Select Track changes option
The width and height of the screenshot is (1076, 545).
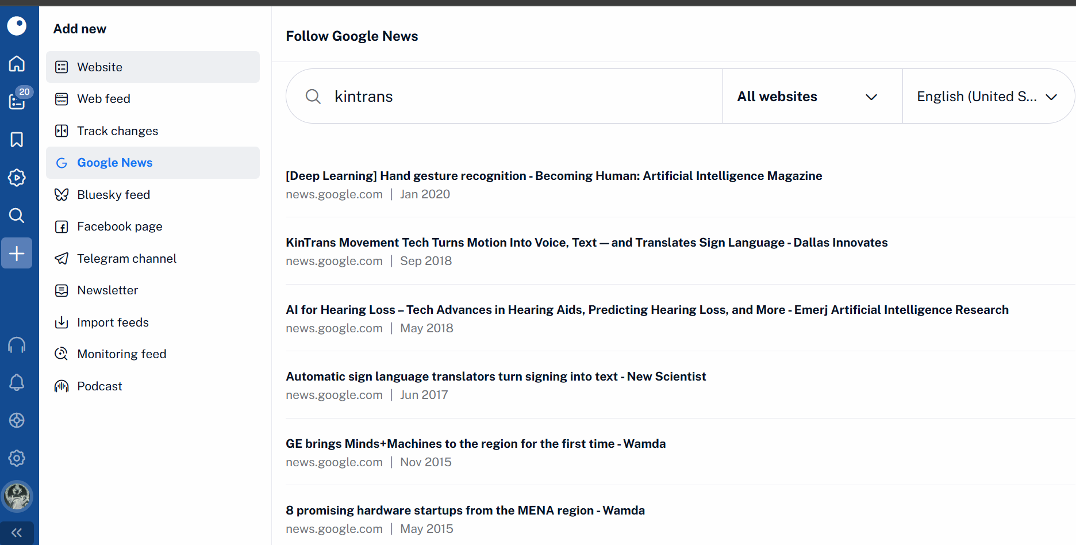(153, 131)
